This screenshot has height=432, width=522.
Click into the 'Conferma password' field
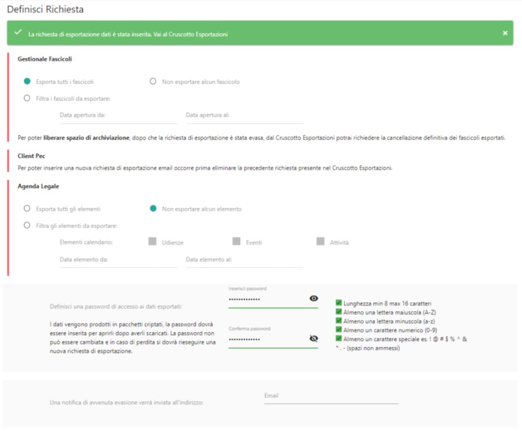pyautogui.click(x=267, y=340)
